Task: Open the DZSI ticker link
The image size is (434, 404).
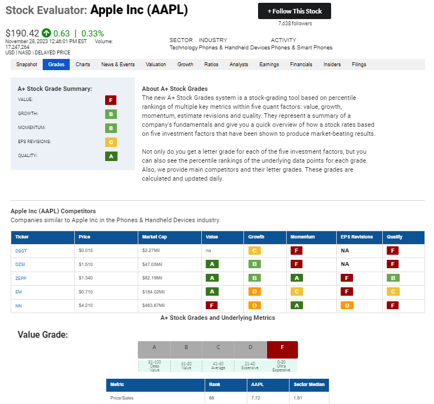Action: click(x=20, y=264)
